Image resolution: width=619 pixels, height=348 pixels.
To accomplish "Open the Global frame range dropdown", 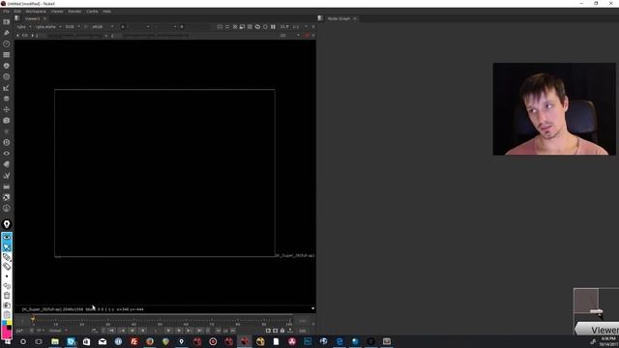I will pos(58,331).
